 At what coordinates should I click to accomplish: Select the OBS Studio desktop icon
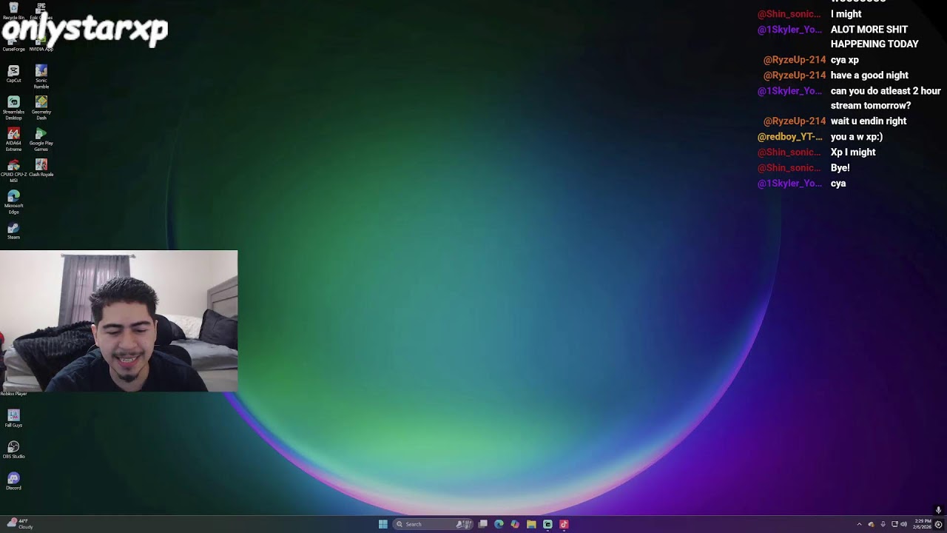(13, 450)
